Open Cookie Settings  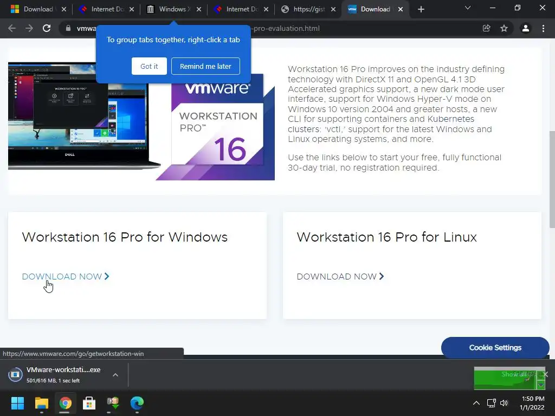495,348
